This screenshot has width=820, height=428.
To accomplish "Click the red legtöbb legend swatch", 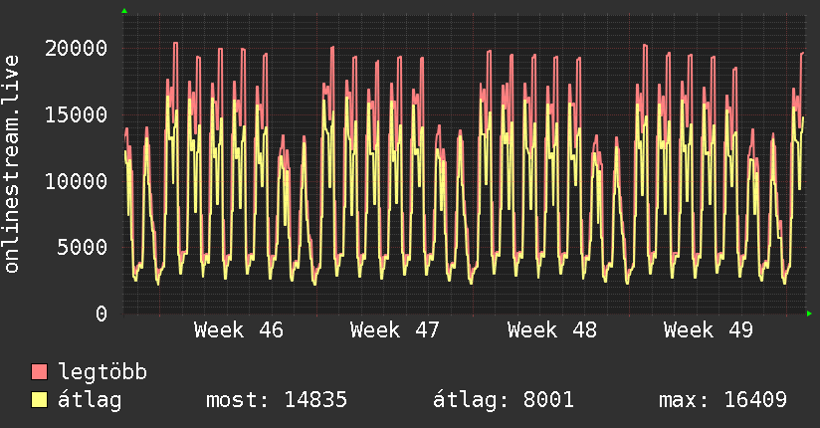I will 39,373.
